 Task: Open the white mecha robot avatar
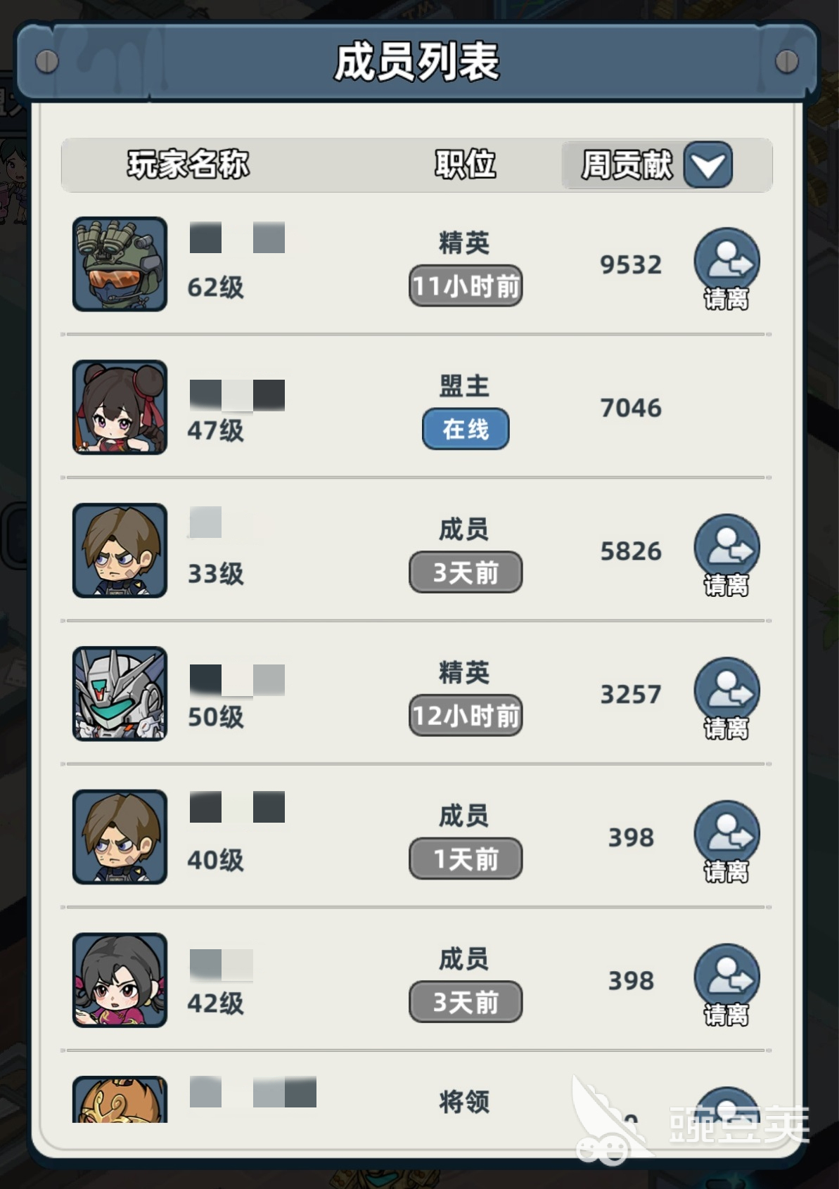pos(120,693)
